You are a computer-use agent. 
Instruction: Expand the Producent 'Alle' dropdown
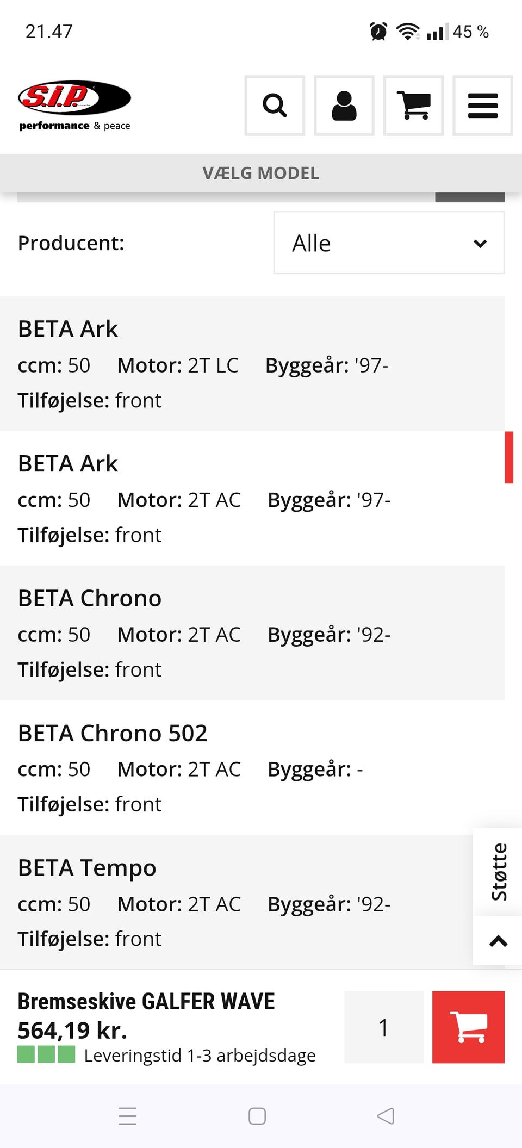click(389, 243)
